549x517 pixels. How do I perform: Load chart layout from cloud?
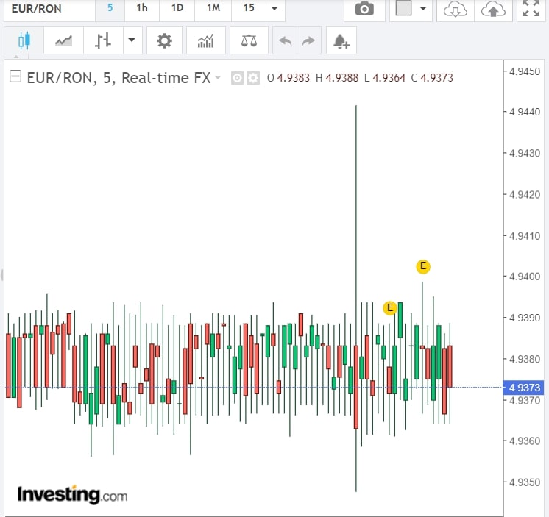click(x=457, y=9)
